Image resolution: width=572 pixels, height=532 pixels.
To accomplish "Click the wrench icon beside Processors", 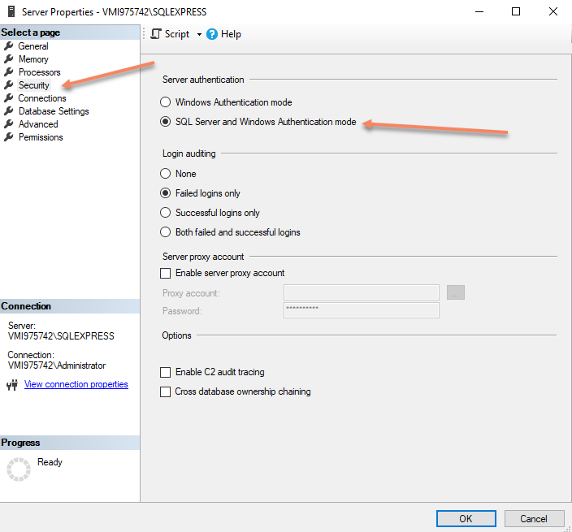I will pos(9,72).
